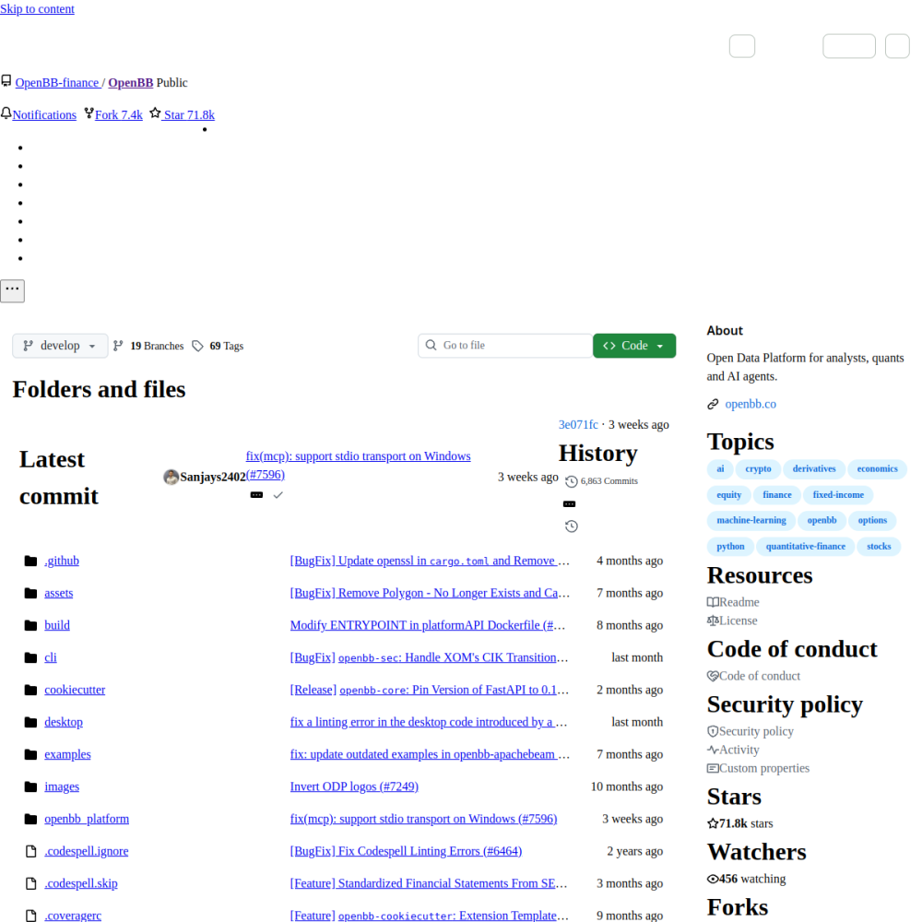Expand the ellipsis below the Commits count
The height and width of the screenshot is (922, 922).
(569, 504)
